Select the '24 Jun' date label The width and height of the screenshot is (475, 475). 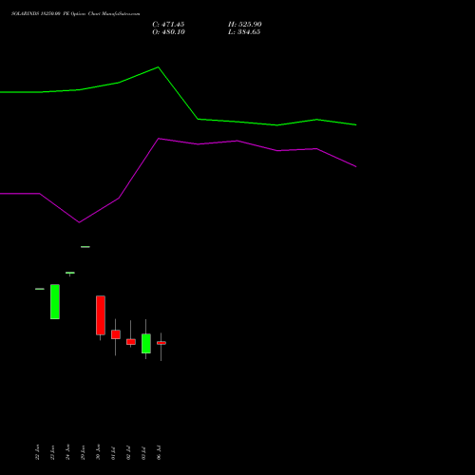67,452
